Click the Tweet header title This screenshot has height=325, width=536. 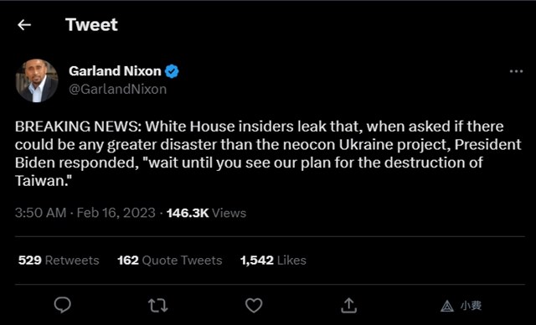click(x=91, y=25)
